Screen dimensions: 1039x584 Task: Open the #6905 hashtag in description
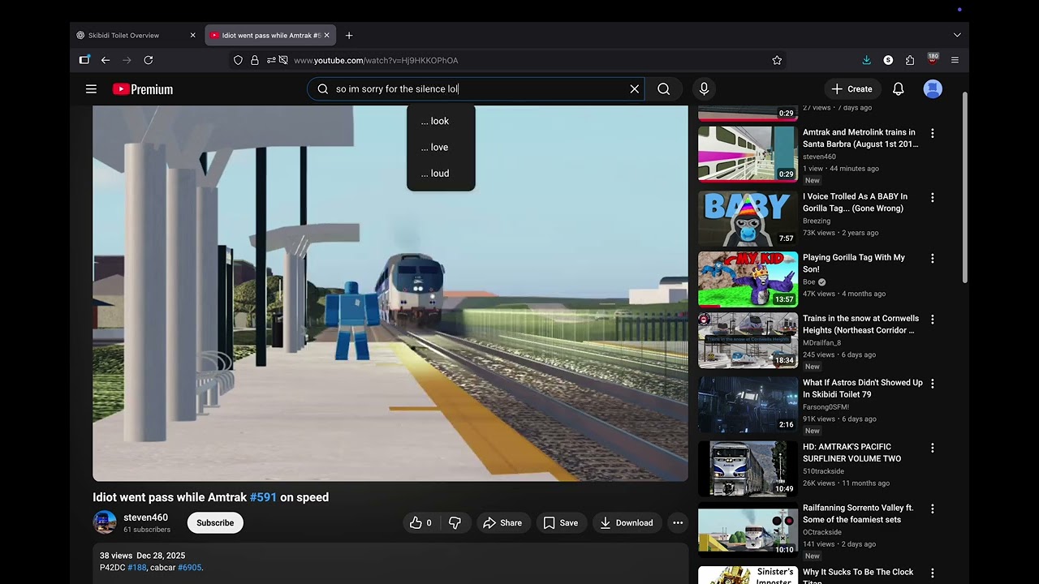[x=189, y=568]
